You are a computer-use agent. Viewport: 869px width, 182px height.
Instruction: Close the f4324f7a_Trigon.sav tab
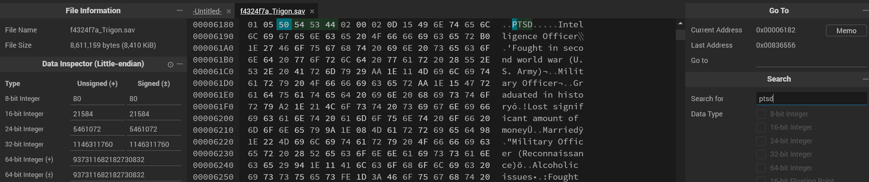312,11
